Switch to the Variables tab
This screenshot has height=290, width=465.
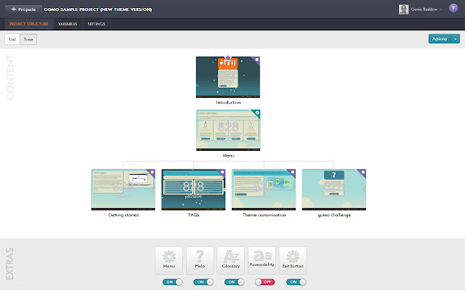coord(68,24)
